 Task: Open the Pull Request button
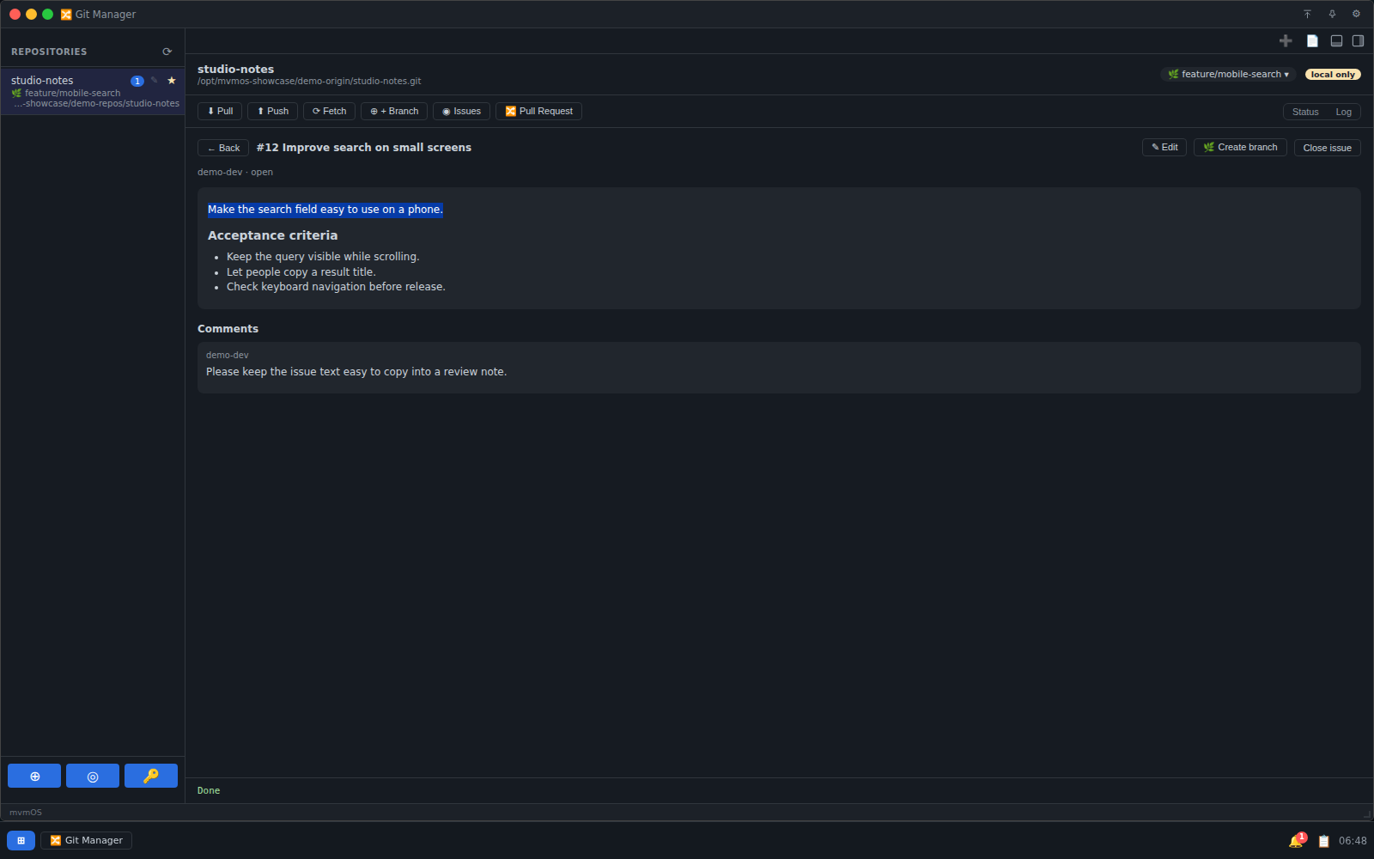coord(538,111)
